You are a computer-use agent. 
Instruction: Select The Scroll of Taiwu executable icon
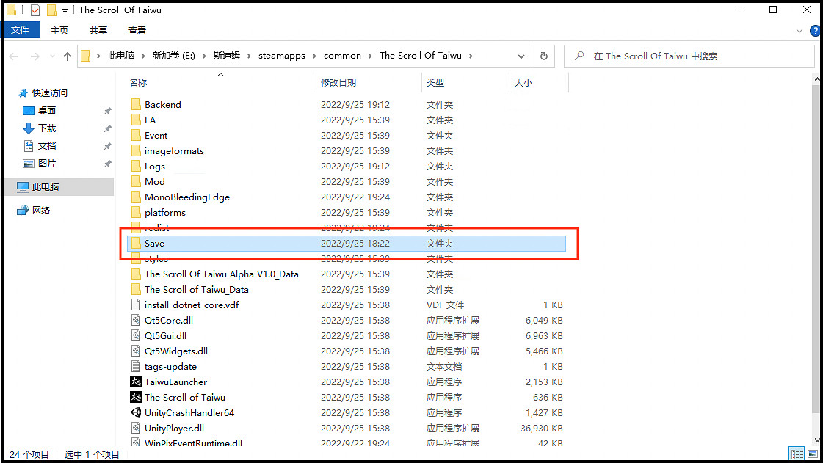click(x=136, y=397)
